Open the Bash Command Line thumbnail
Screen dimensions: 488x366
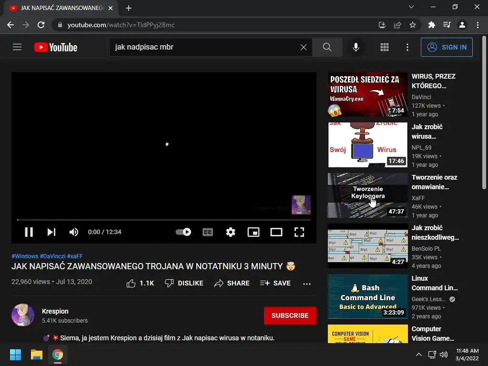tap(367, 296)
